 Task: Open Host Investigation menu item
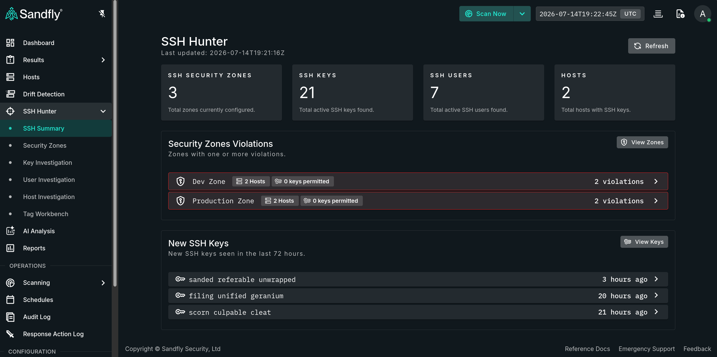coord(56,197)
